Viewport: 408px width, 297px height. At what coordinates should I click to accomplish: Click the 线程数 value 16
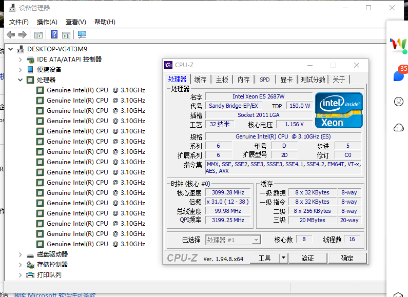[352, 239]
